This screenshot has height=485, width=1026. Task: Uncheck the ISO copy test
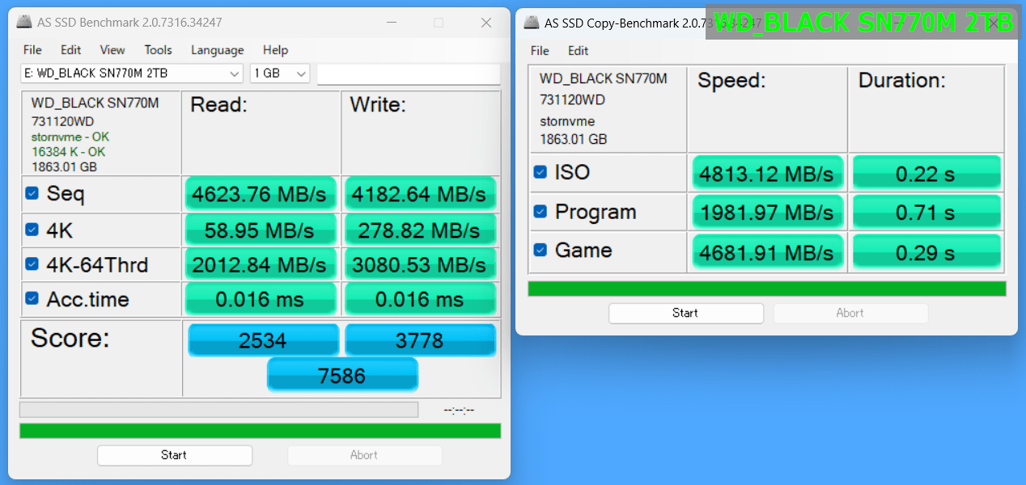click(x=539, y=172)
